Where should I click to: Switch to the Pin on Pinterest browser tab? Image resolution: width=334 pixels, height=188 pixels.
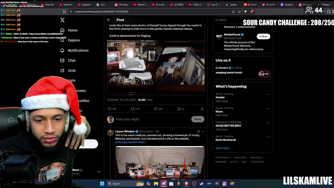[x=269, y=4]
